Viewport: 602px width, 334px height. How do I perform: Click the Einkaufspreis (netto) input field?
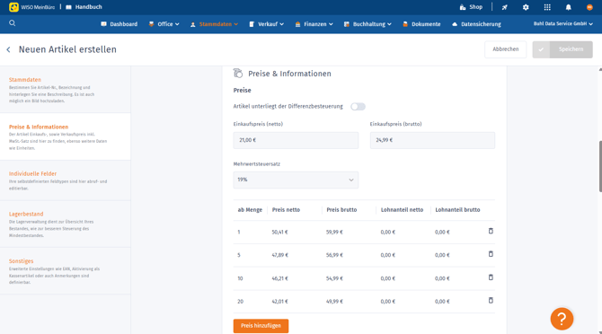tap(296, 140)
